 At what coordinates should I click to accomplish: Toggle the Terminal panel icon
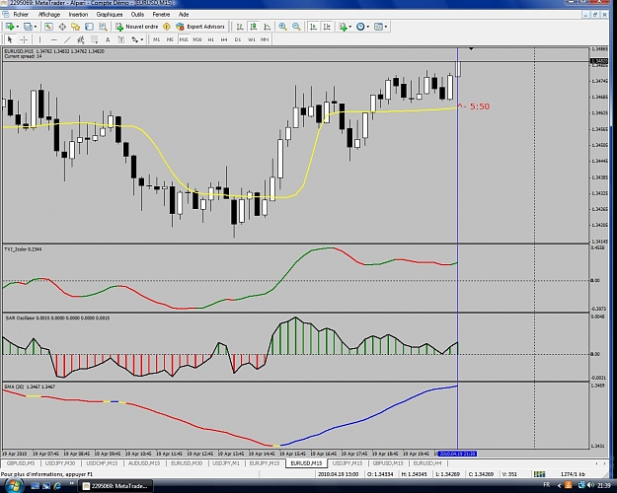tap(89, 27)
